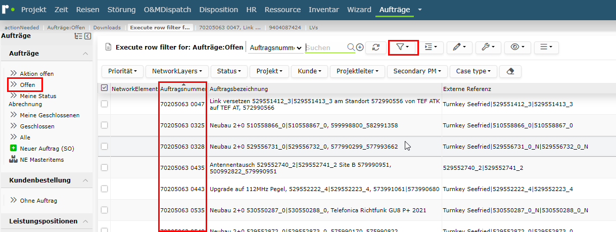
Task: Open the Case type filter dropdown
Action: pyautogui.click(x=473, y=71)
